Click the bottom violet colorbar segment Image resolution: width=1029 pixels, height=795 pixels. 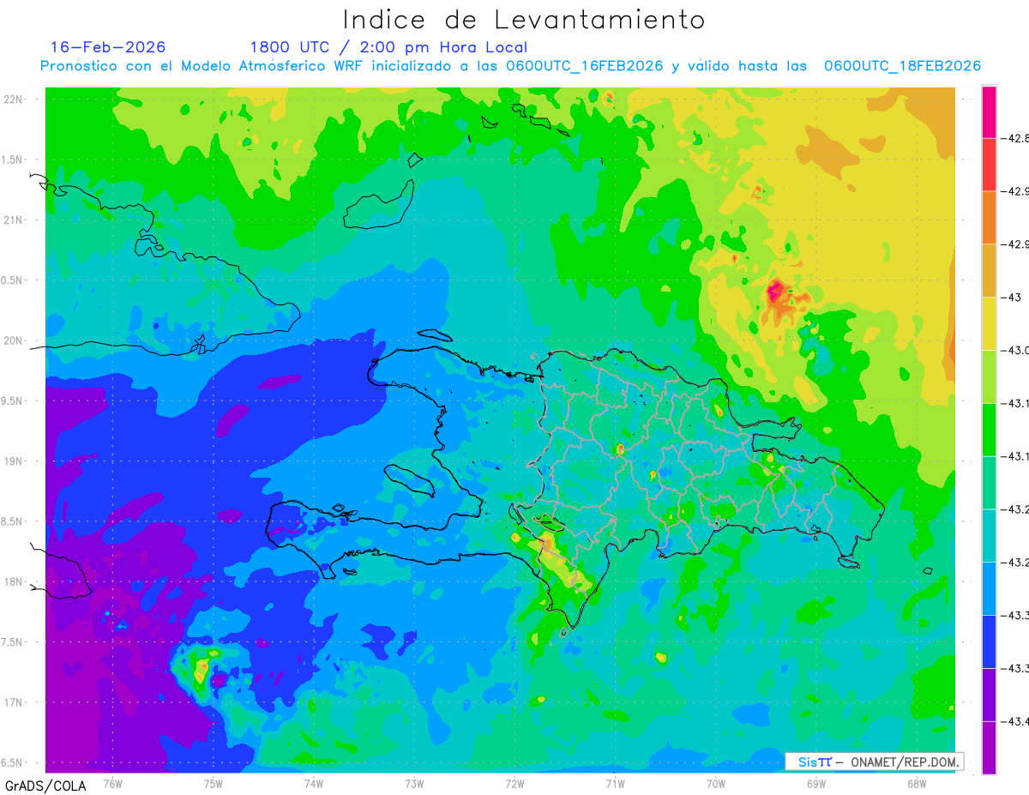point(989,748)
